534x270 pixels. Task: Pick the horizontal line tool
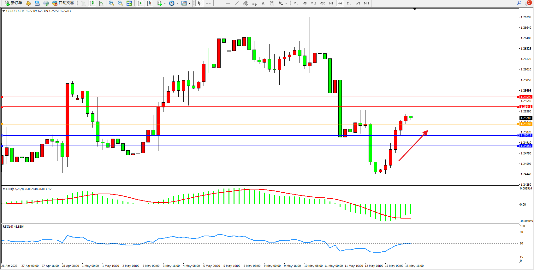pos(228,3)
